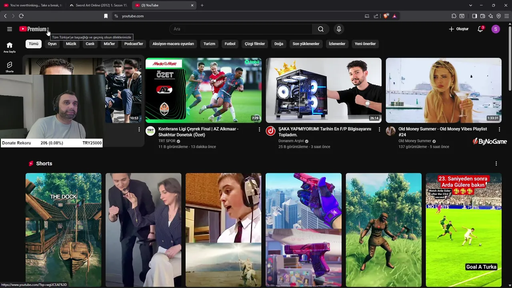The height and width of the screenshot is (288, 512).
Task: Open the Konferans Ligi Çeyrek Final video title
Action: (198, 132)
